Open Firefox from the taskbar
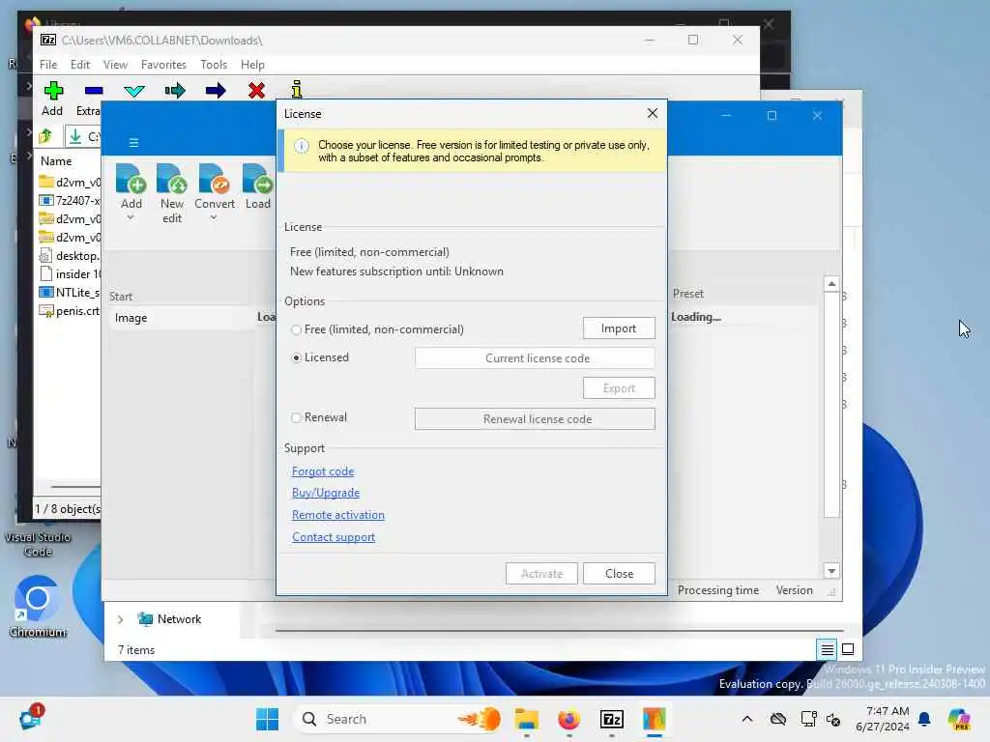Viewport: 990px width, 742px height. coord(568,719)
